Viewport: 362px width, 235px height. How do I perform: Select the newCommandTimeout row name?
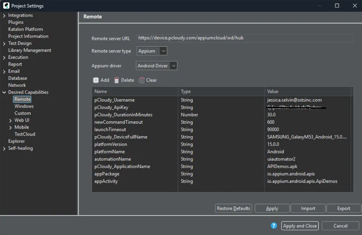[119, 122]
